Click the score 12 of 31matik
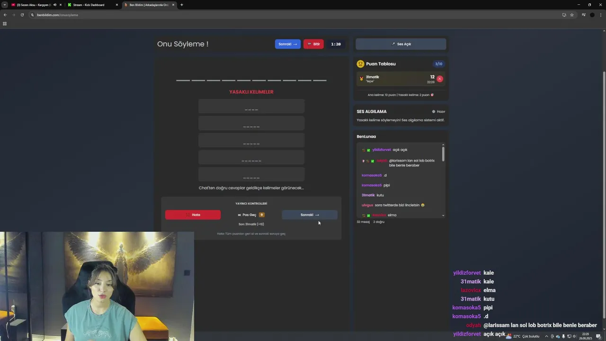 432,77
